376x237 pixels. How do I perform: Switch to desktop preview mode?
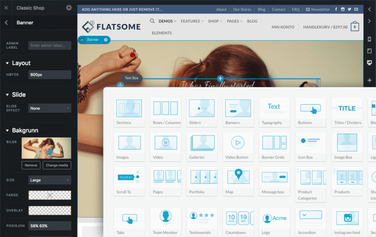[369, 62]
